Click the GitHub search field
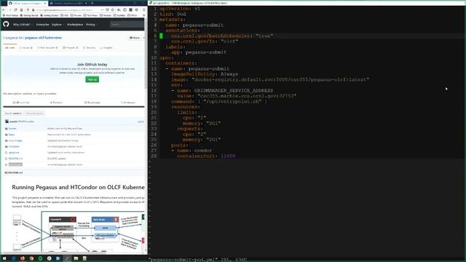The height and width of the screenshot is (262, 466). (x=127, y=24)
